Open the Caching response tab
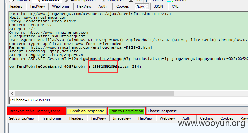Screen dimensions: 248x133 tap(206, 118)
